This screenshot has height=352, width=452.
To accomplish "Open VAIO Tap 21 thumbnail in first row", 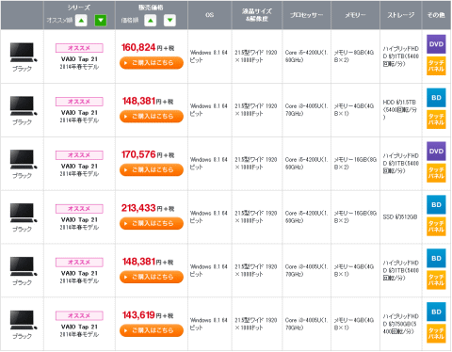I will click(x=23, y=53).
